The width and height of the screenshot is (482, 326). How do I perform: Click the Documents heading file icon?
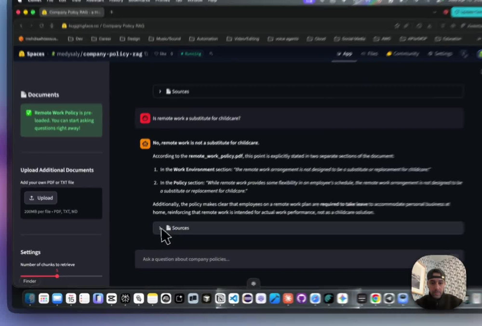pos(23,94)
